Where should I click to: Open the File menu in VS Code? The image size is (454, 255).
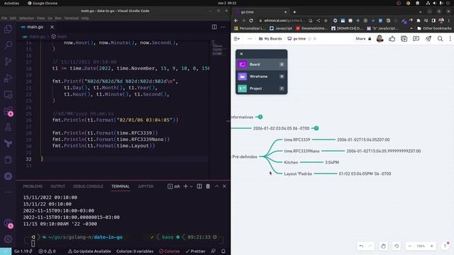pos(4,18)
